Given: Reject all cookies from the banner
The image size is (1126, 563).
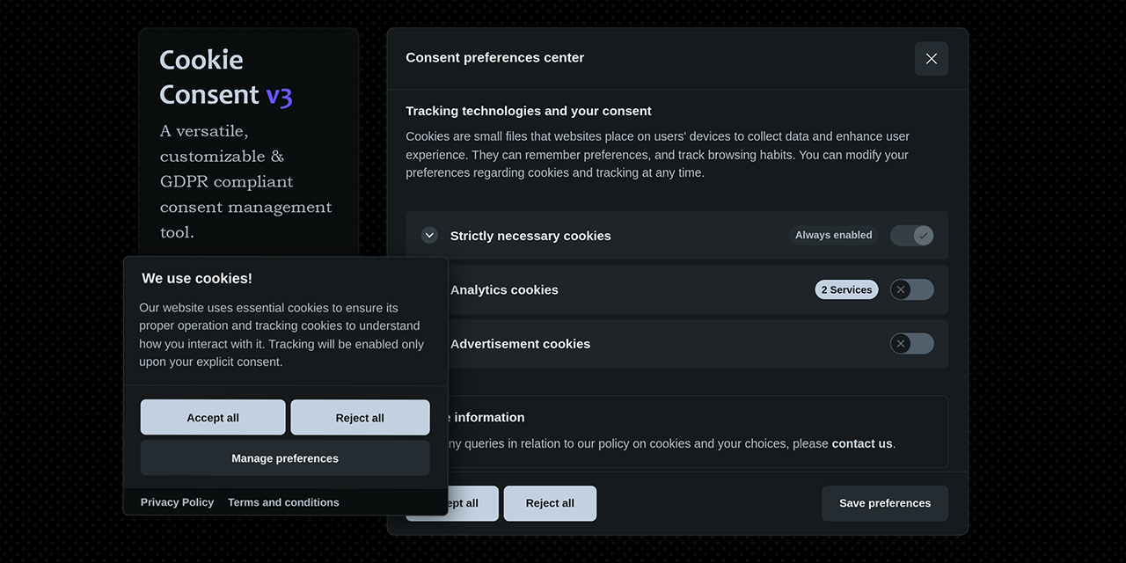Looking at the screenshot, I should [360, 417].
